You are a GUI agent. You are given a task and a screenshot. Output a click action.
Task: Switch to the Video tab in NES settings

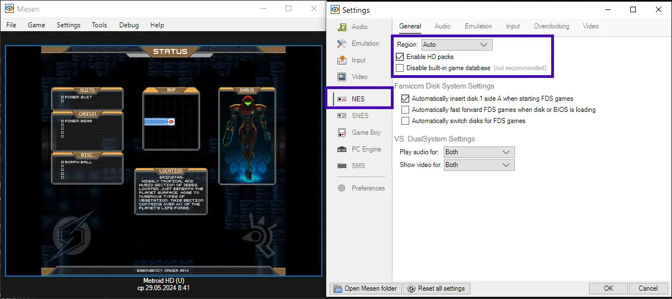tap(591, 26)
